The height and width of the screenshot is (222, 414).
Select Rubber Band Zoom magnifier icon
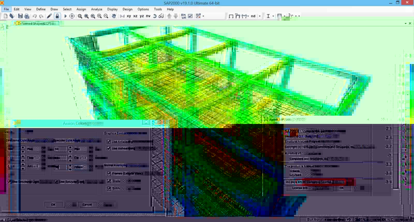point(80,16)
